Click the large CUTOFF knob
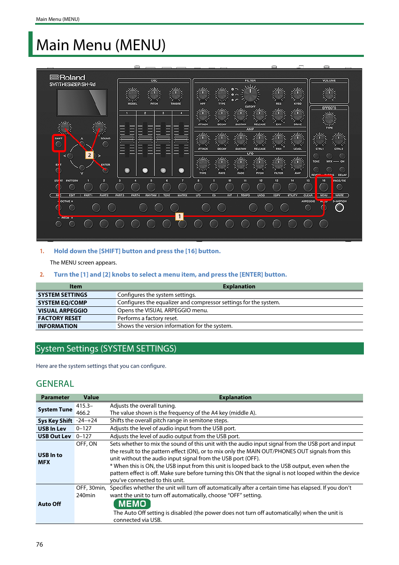The width and height of the screenshot is (399, 565). point(250,94)
